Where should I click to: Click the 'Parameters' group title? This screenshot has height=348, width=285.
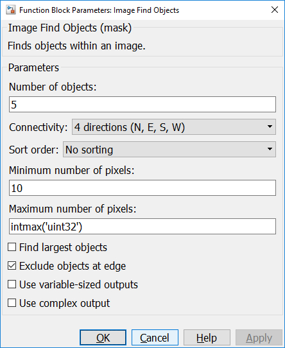[33, 67]
